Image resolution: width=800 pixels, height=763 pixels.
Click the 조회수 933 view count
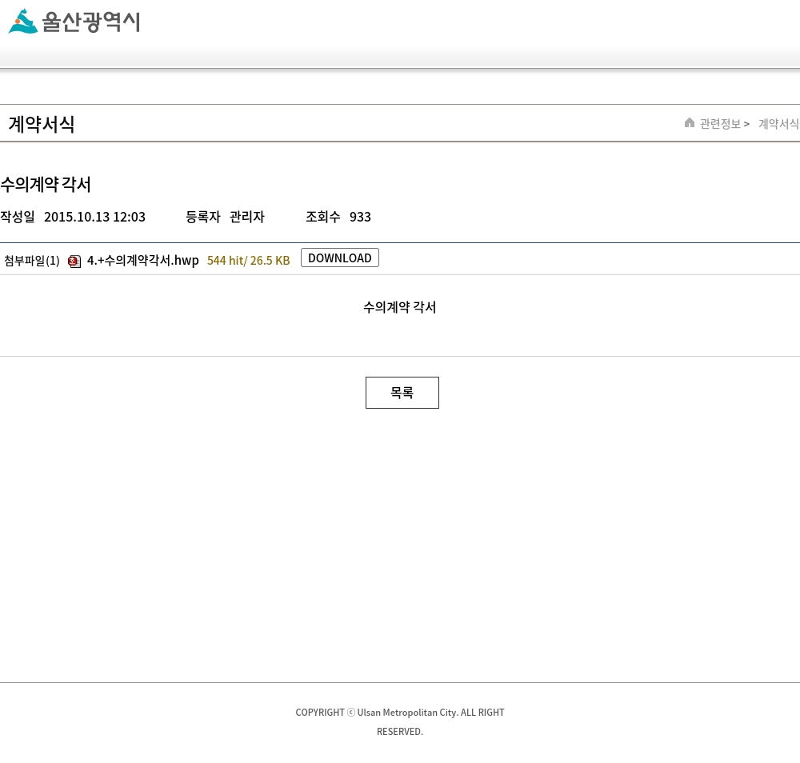point(338,217)
